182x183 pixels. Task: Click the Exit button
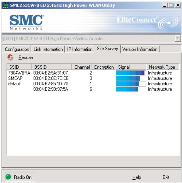coord(166,178)
